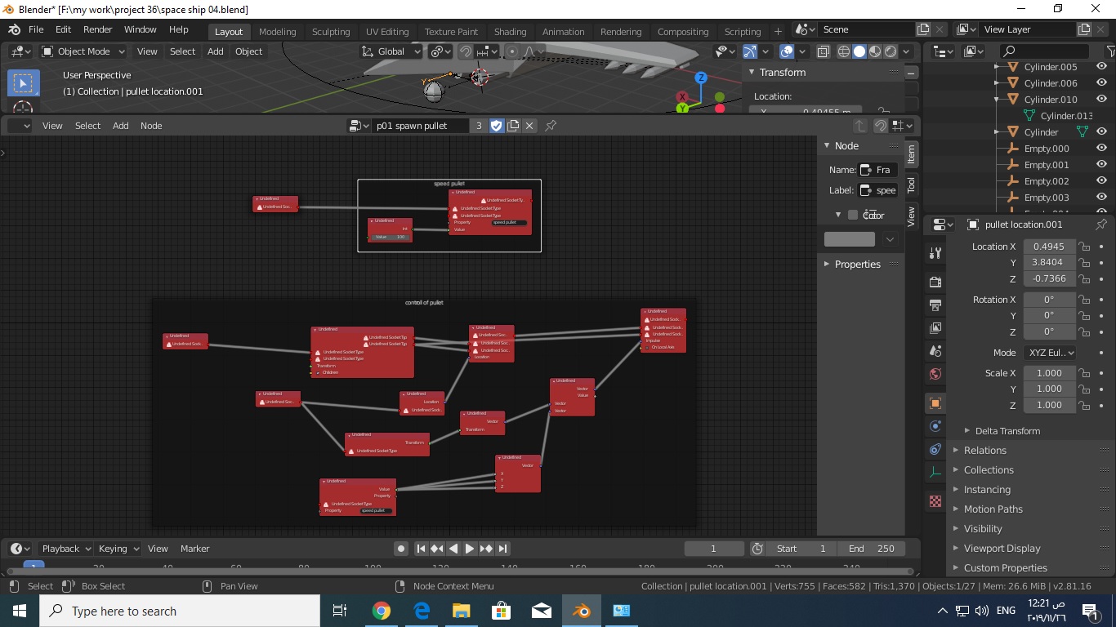Switch to the Scripting workspace tab
This screenshot has height=627, width=1116.
(x=743, y=32)
